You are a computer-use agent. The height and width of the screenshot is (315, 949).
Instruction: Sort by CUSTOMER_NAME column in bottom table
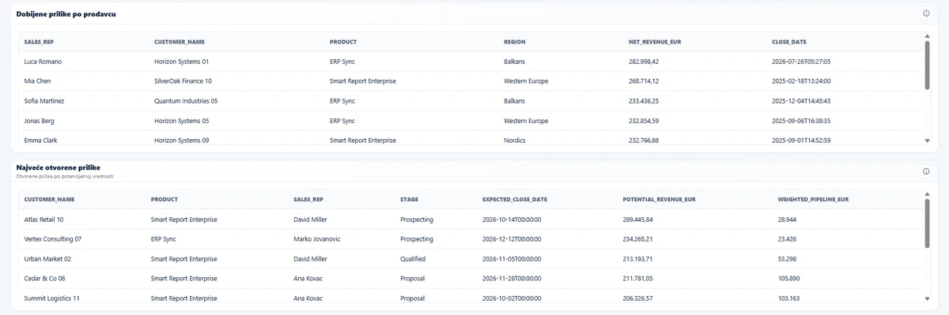click(49, 200)
